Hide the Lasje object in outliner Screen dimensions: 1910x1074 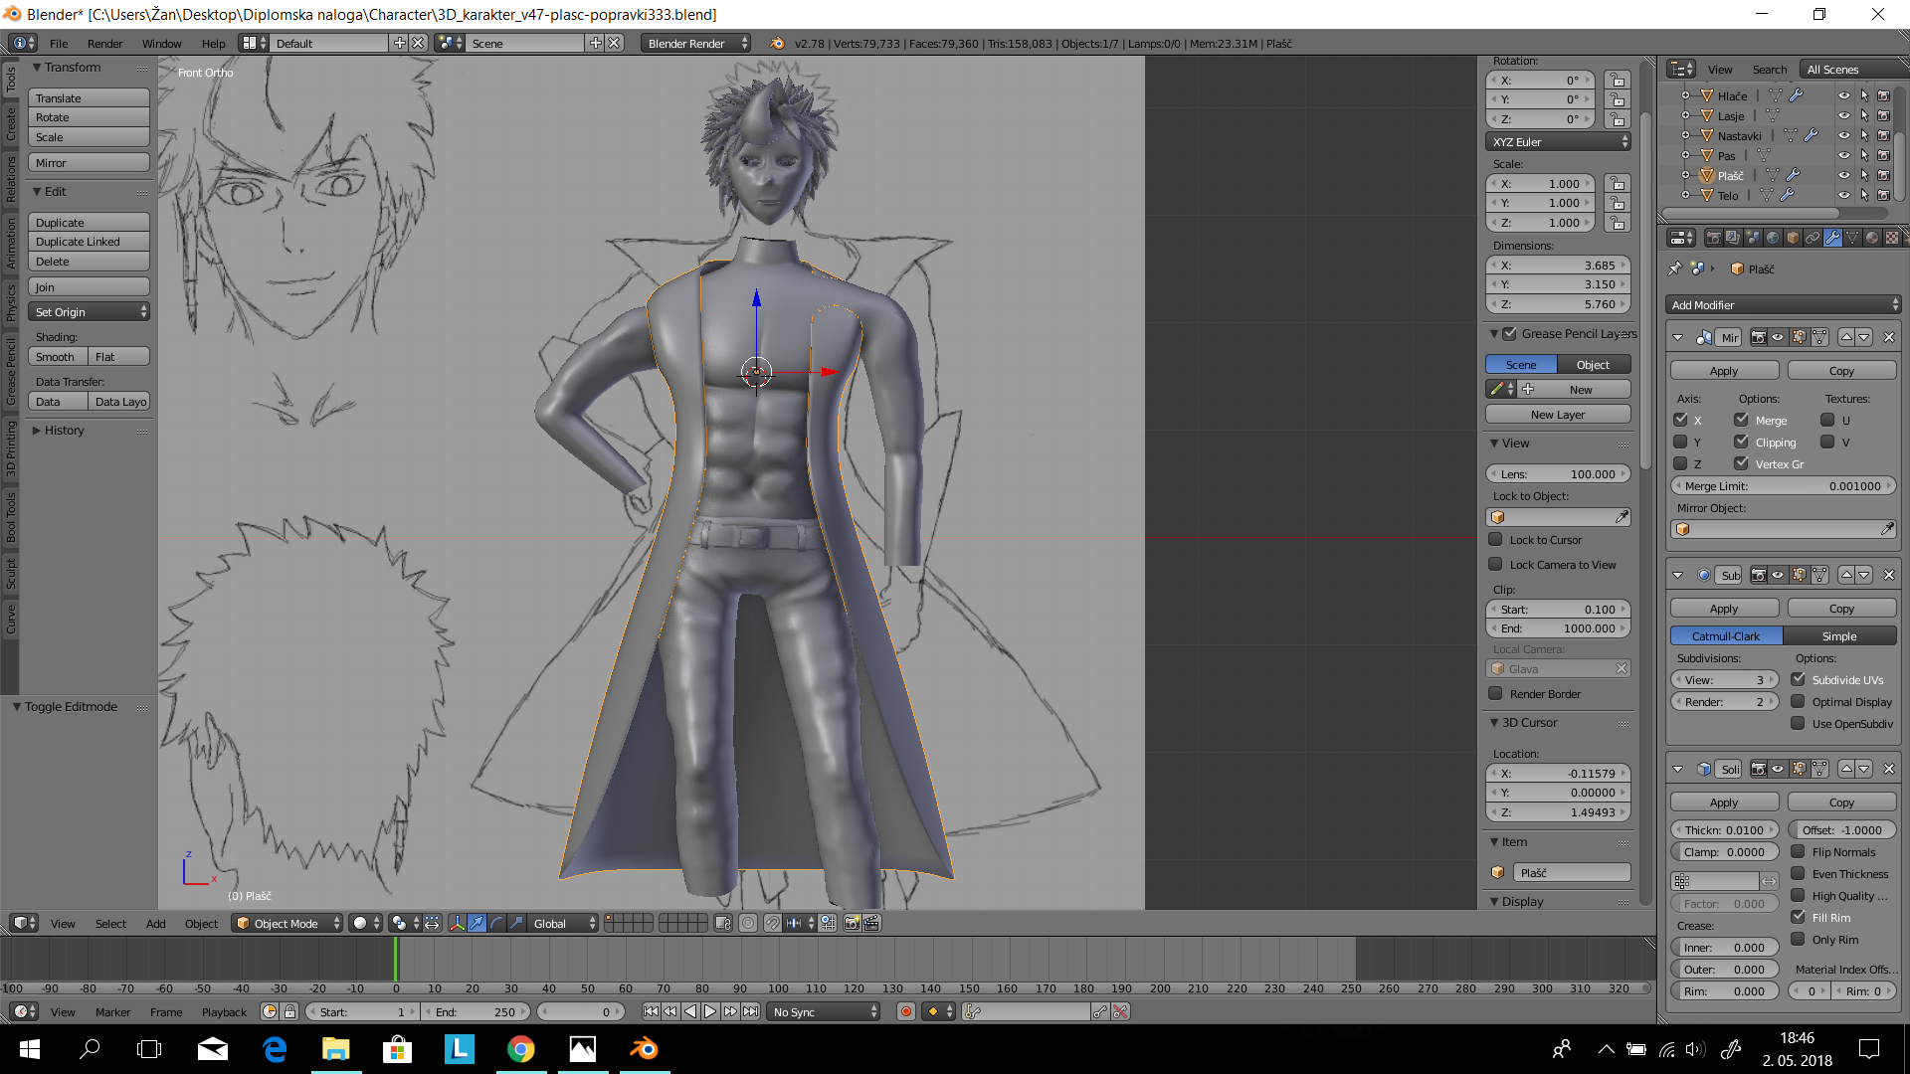click(1843, 116)
